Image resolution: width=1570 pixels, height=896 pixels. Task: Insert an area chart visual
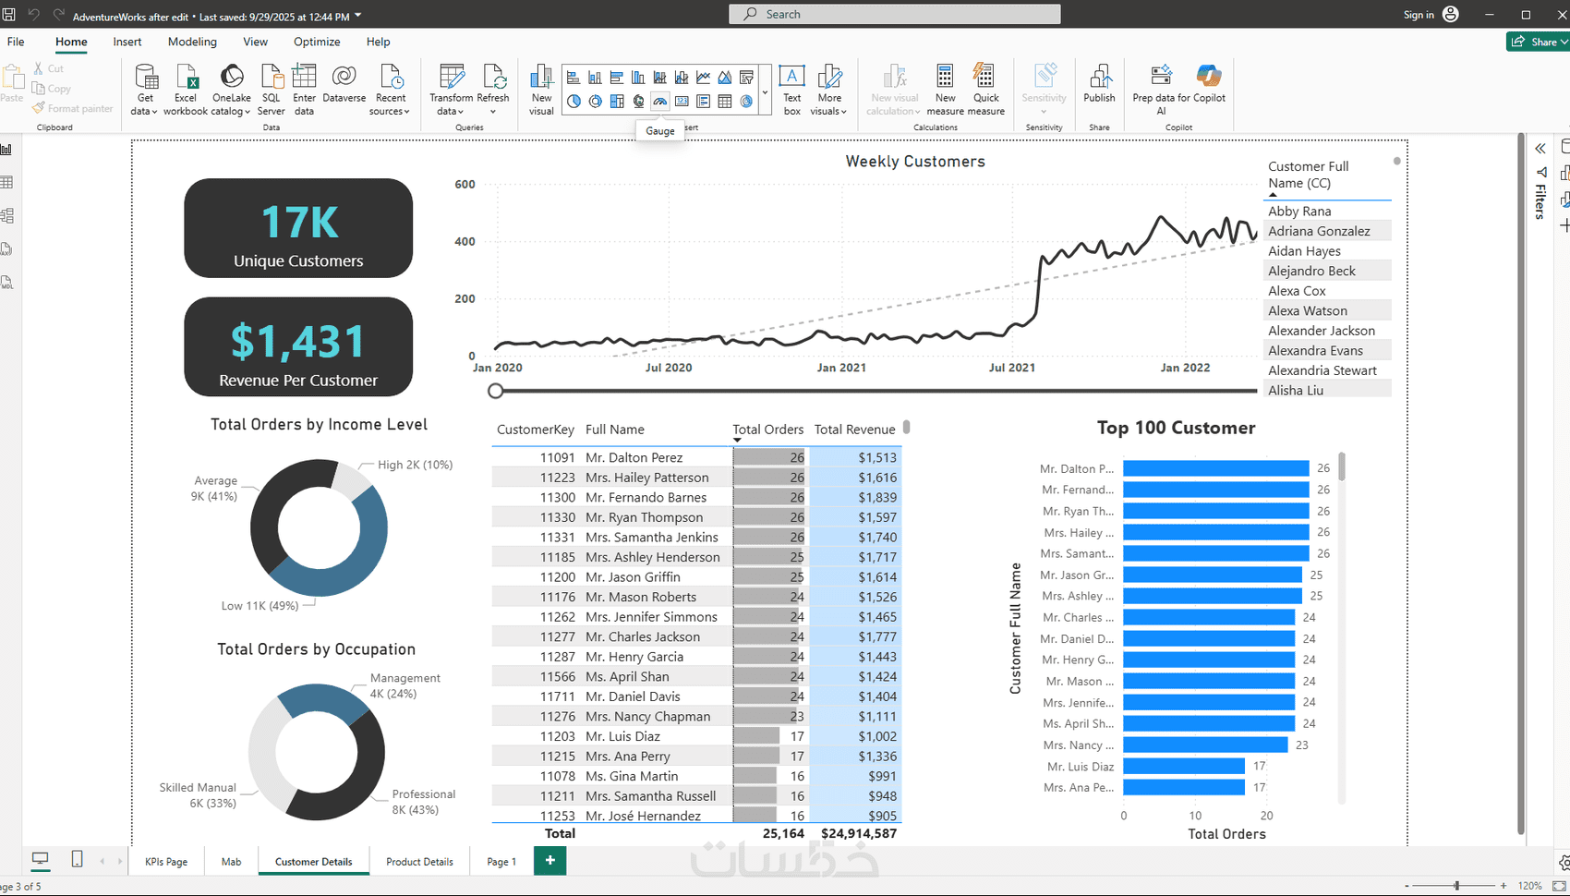point(725,78)
